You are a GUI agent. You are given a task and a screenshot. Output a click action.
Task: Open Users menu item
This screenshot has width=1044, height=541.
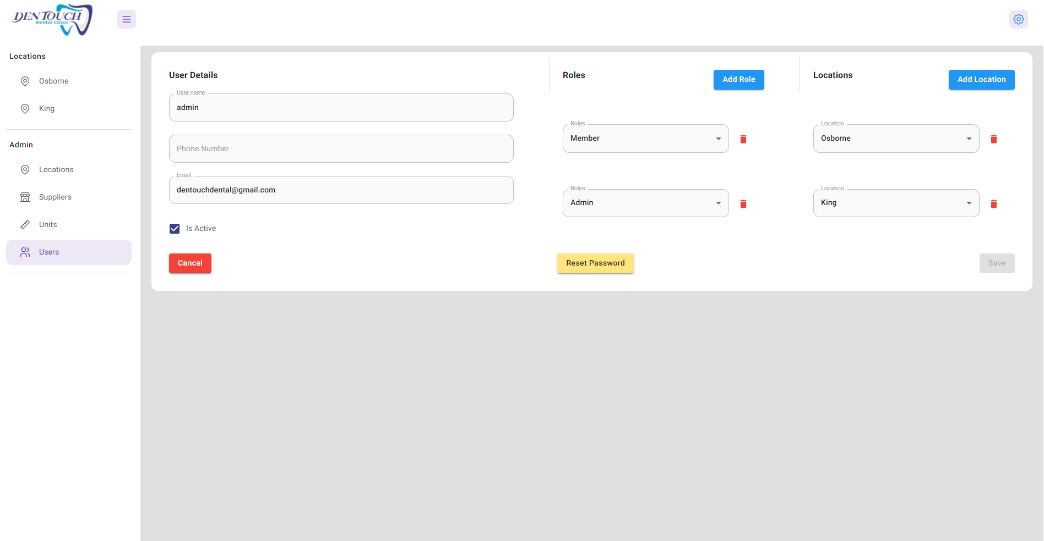[x=69, y=252]
